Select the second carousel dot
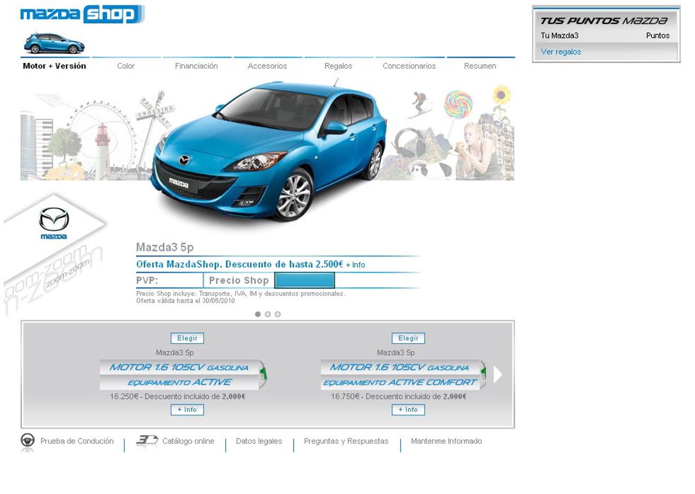The height and width of the screenshot is (494, 695). (268, 314)
